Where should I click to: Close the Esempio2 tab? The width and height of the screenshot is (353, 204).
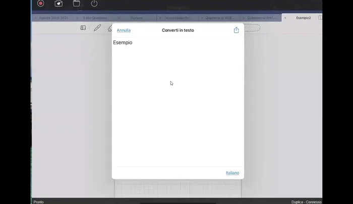pos(285,18)
